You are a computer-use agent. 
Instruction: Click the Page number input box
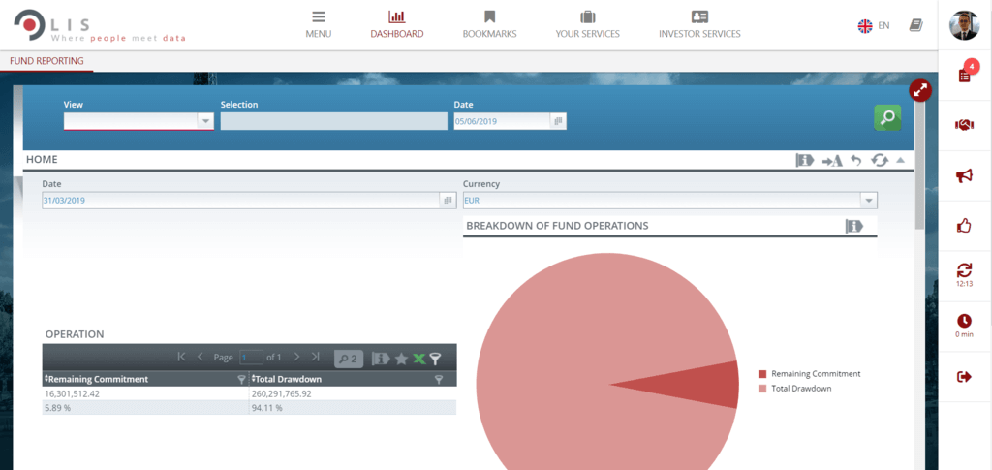(x=251, y=358)
